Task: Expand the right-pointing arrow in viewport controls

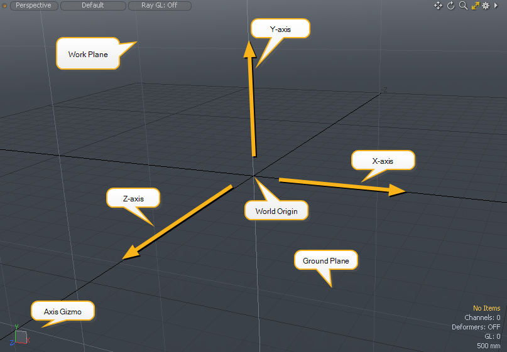Action: click(x=496, y=6)
